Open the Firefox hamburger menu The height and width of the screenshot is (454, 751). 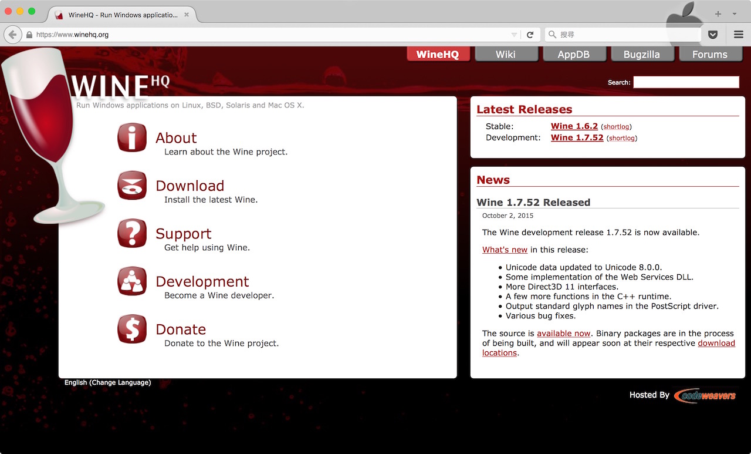[739, 35]
